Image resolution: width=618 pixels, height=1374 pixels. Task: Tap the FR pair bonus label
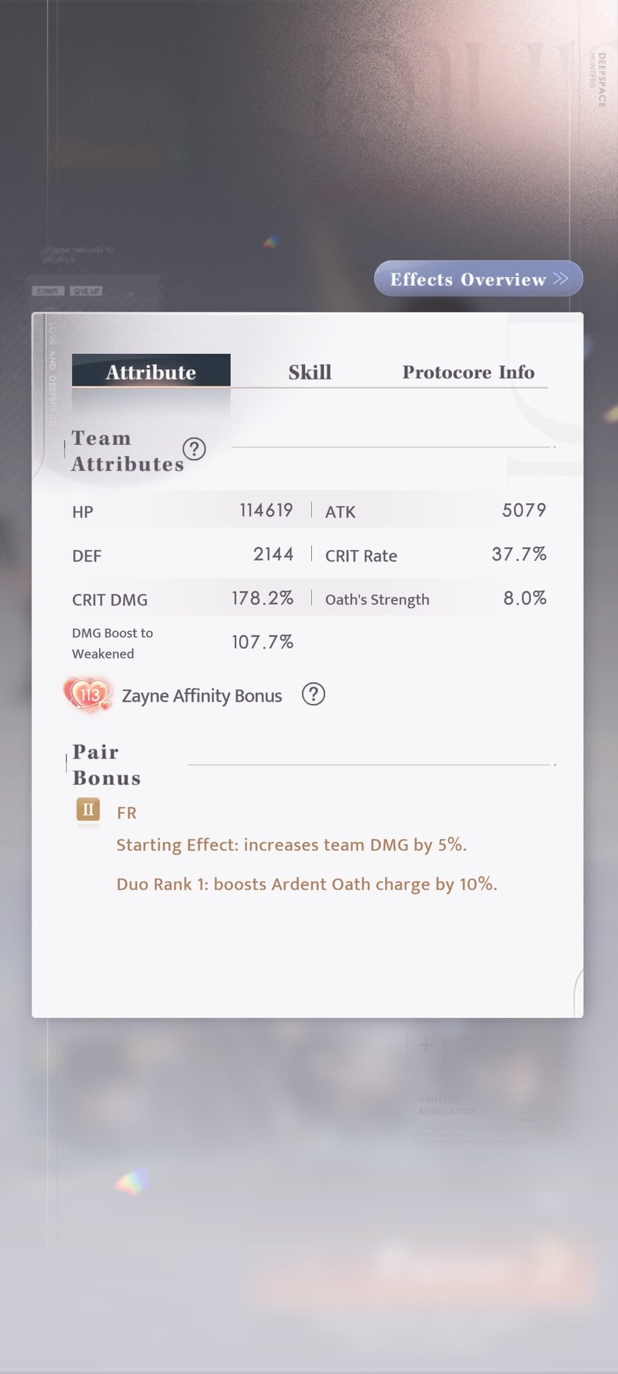pos(126,813)
